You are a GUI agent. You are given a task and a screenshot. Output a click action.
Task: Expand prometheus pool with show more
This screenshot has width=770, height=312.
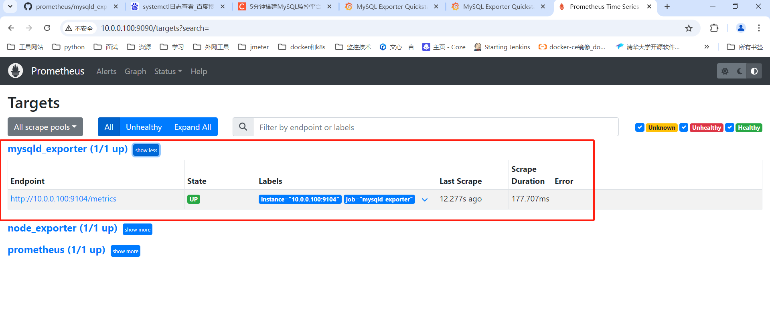pyautogui.click(x=126, y=251)
